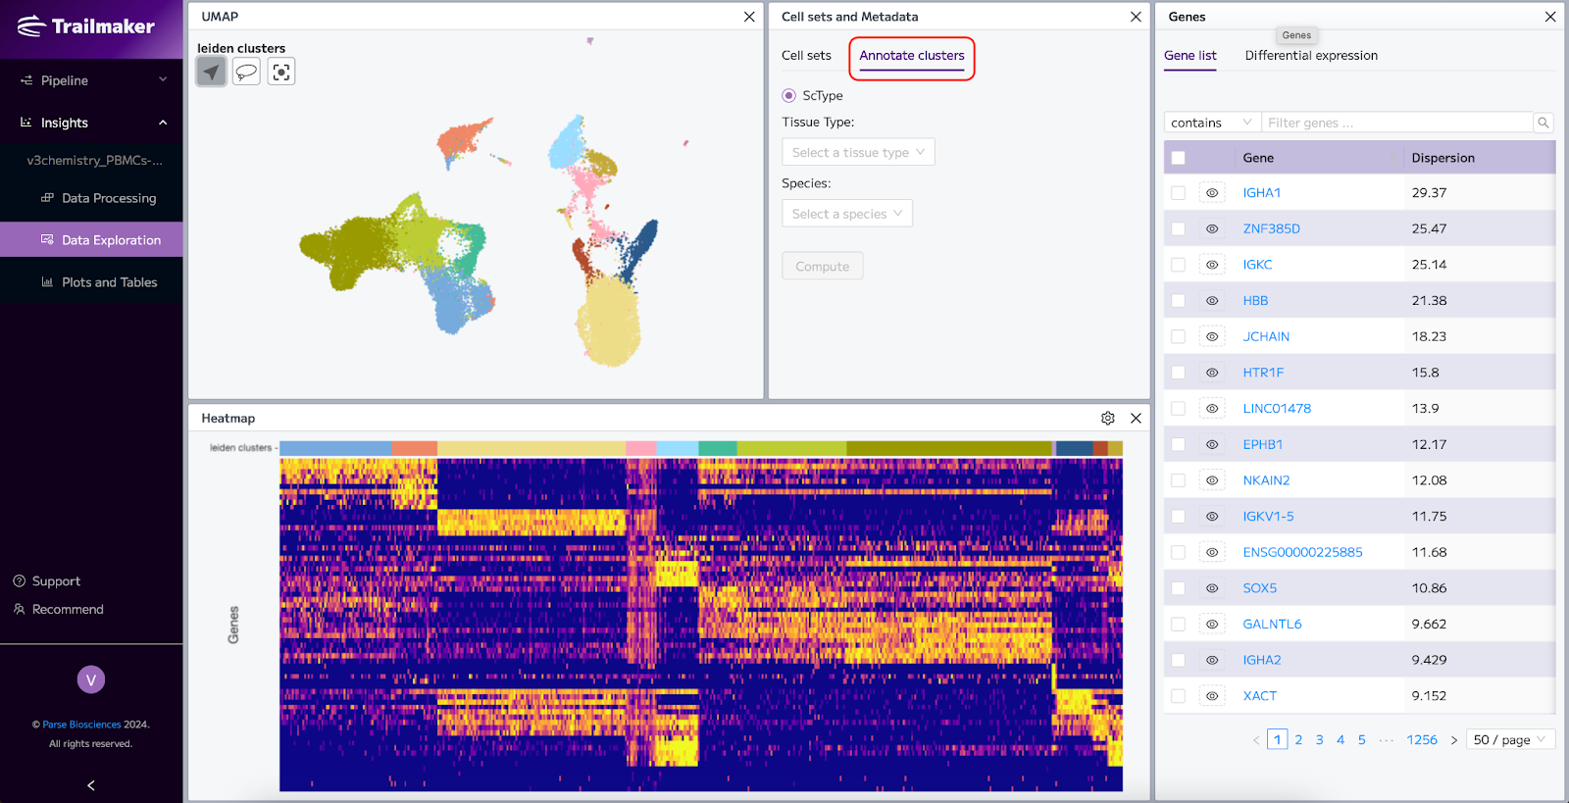The width and height of the screenshot is (1569, 803).
Task: Switch to the Differential expression tab
Action: (1311, 56)
